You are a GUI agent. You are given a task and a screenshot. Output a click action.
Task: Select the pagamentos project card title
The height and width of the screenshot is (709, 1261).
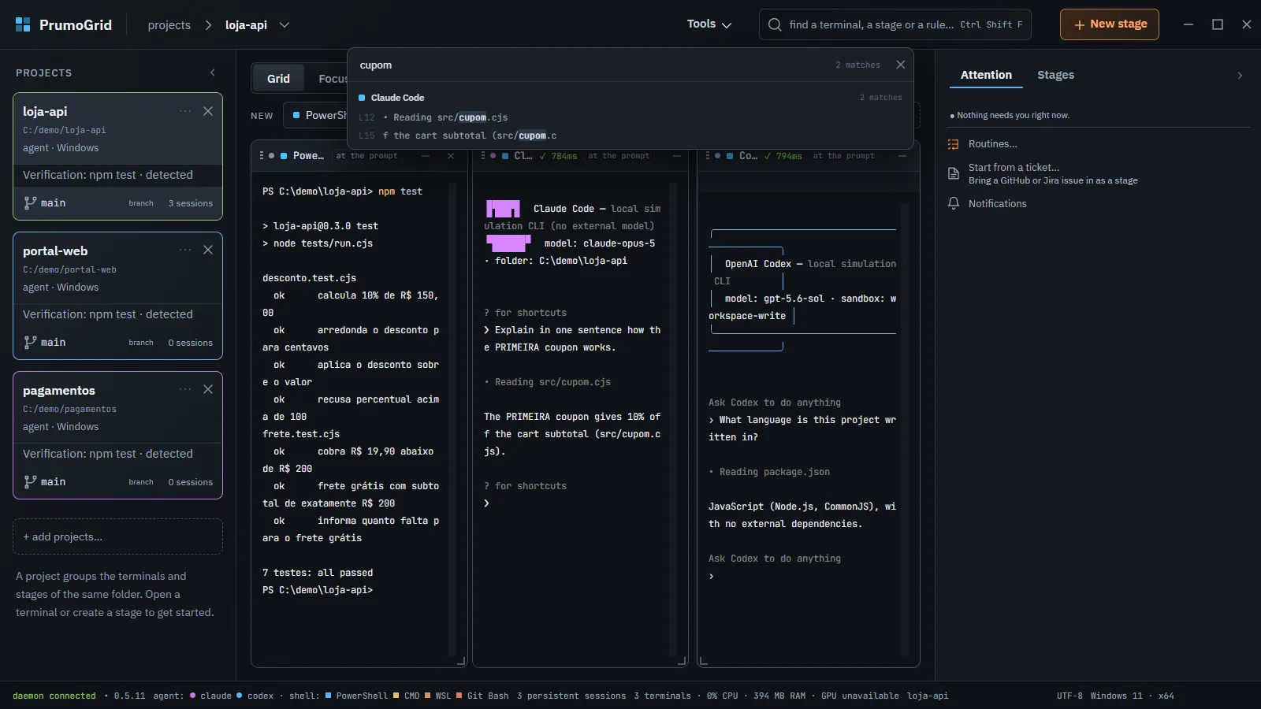[x=59, y=390]
